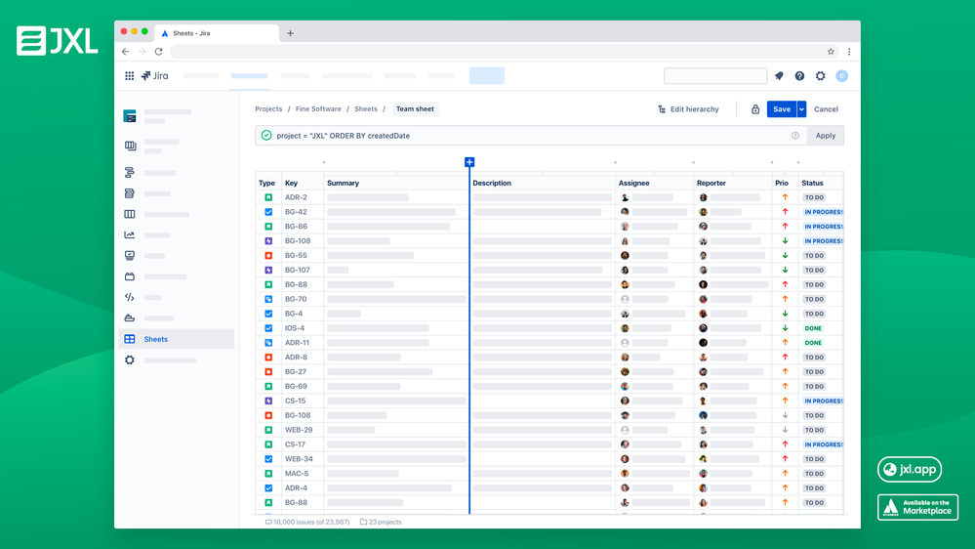Open project settings gear in sidebar

[x=130, y=359]
